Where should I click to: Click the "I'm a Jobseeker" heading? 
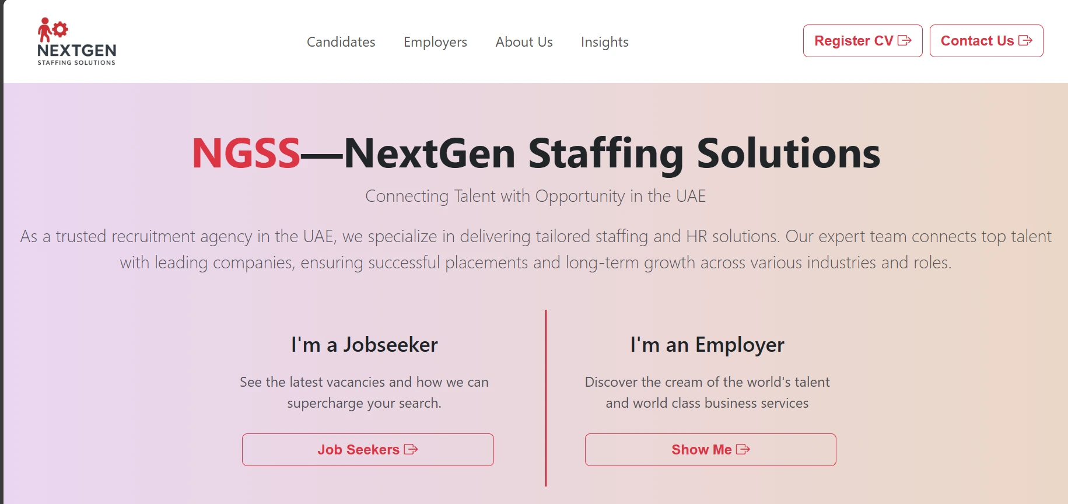click(x=364, y=345)
